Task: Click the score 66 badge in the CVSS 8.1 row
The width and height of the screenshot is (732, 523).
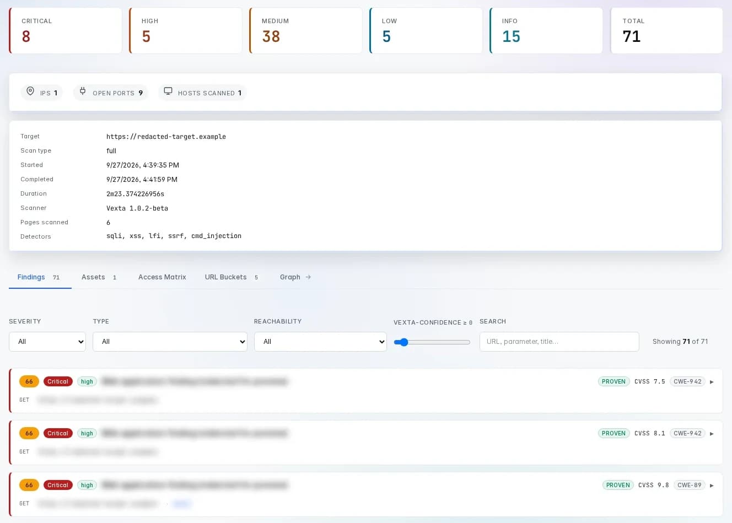Action: pos(29,434)
